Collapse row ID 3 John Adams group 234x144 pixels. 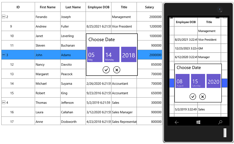(x=4, y=55)
